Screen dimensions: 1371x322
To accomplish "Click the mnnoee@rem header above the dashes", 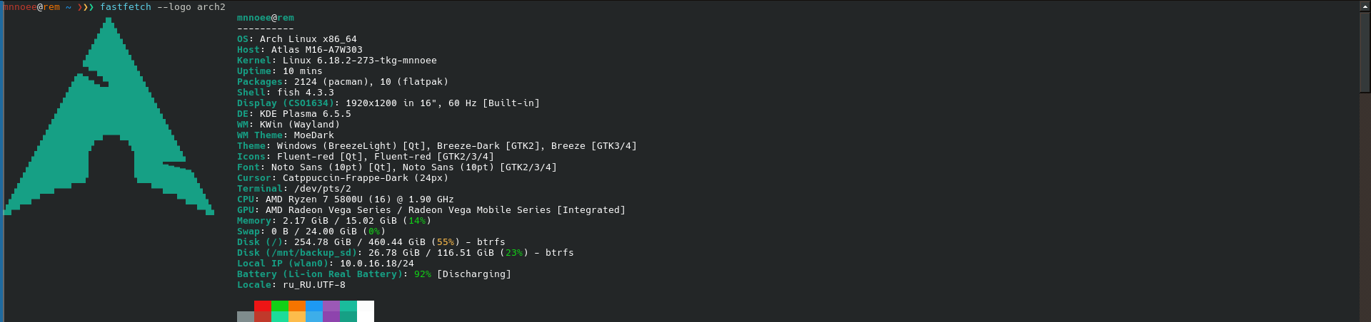I will coord(265,18).
